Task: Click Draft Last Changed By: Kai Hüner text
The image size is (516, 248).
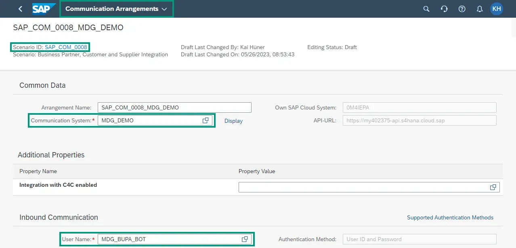Action: [x=223, y=47]
